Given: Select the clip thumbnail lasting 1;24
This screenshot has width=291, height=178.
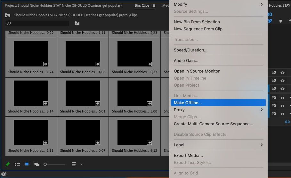Looking at the screenshot, I should (x=31, y=54).
